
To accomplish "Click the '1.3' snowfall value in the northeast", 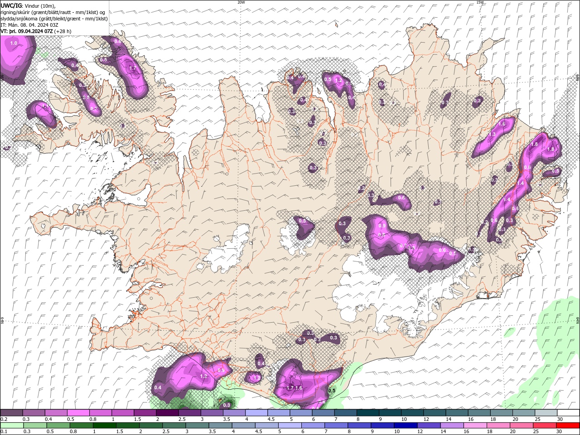I will 492,135.
